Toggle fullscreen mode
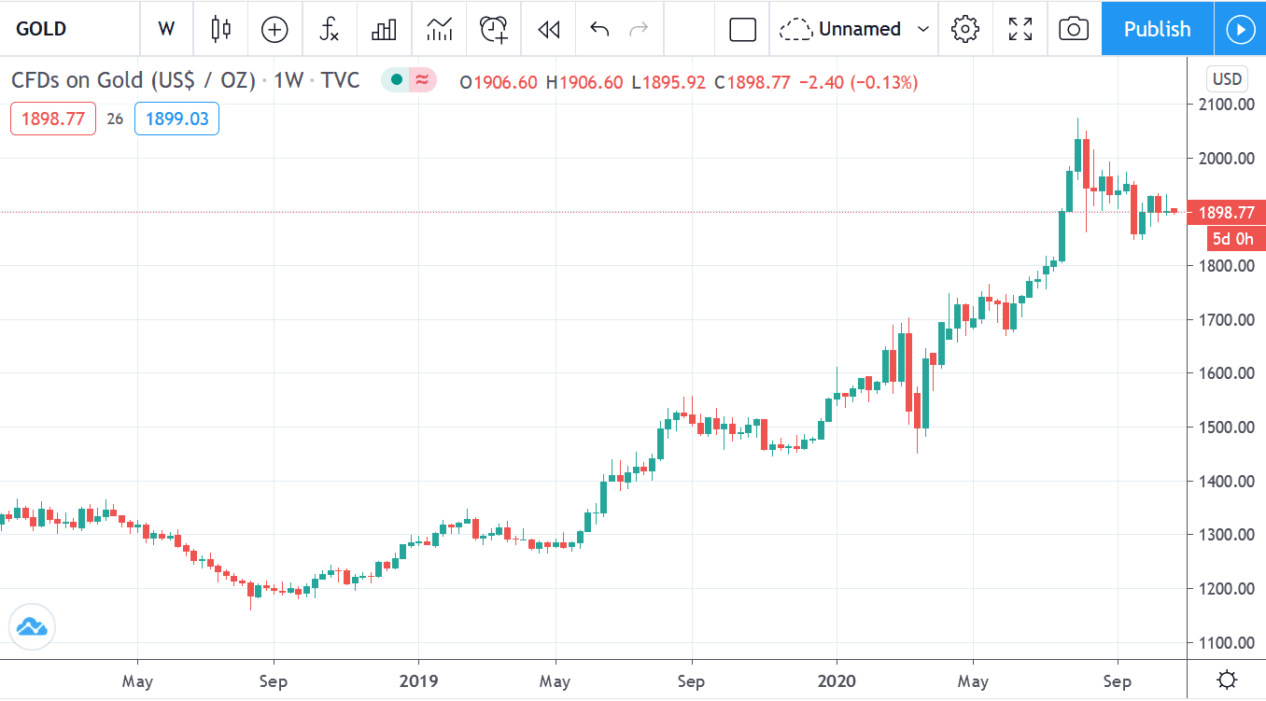Image resolution: width=1266 pixels, height=701 pixels. (1020, 29)
